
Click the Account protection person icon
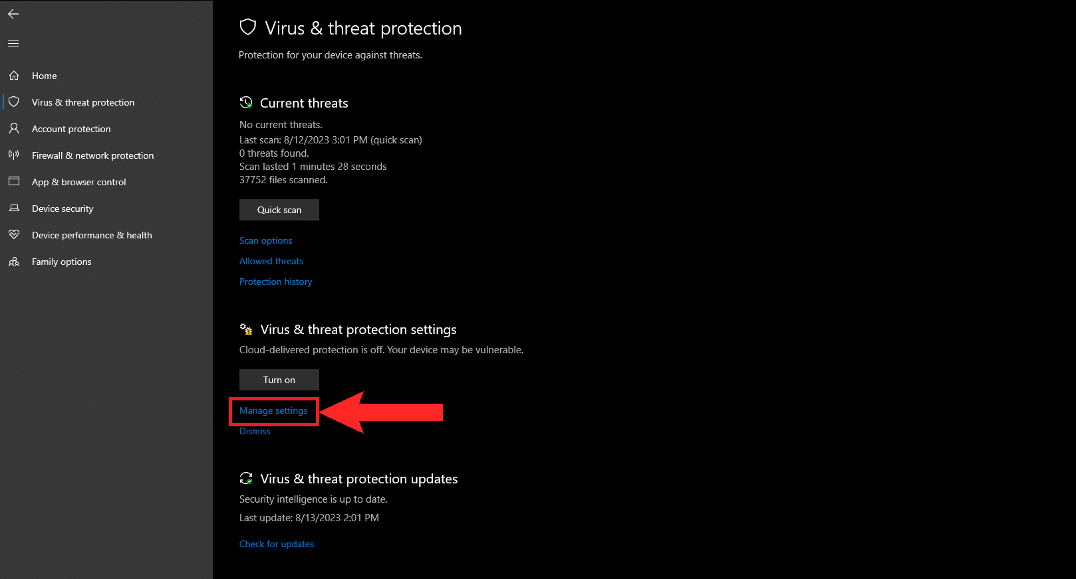(14, 128)
